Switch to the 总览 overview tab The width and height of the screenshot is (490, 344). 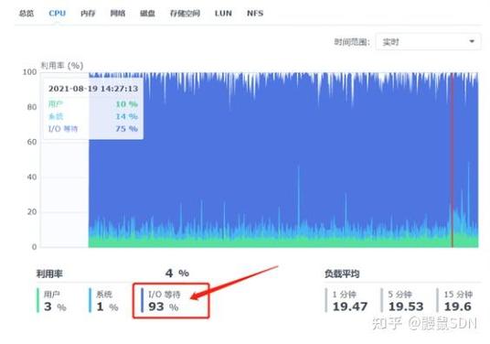click(27, 14)
